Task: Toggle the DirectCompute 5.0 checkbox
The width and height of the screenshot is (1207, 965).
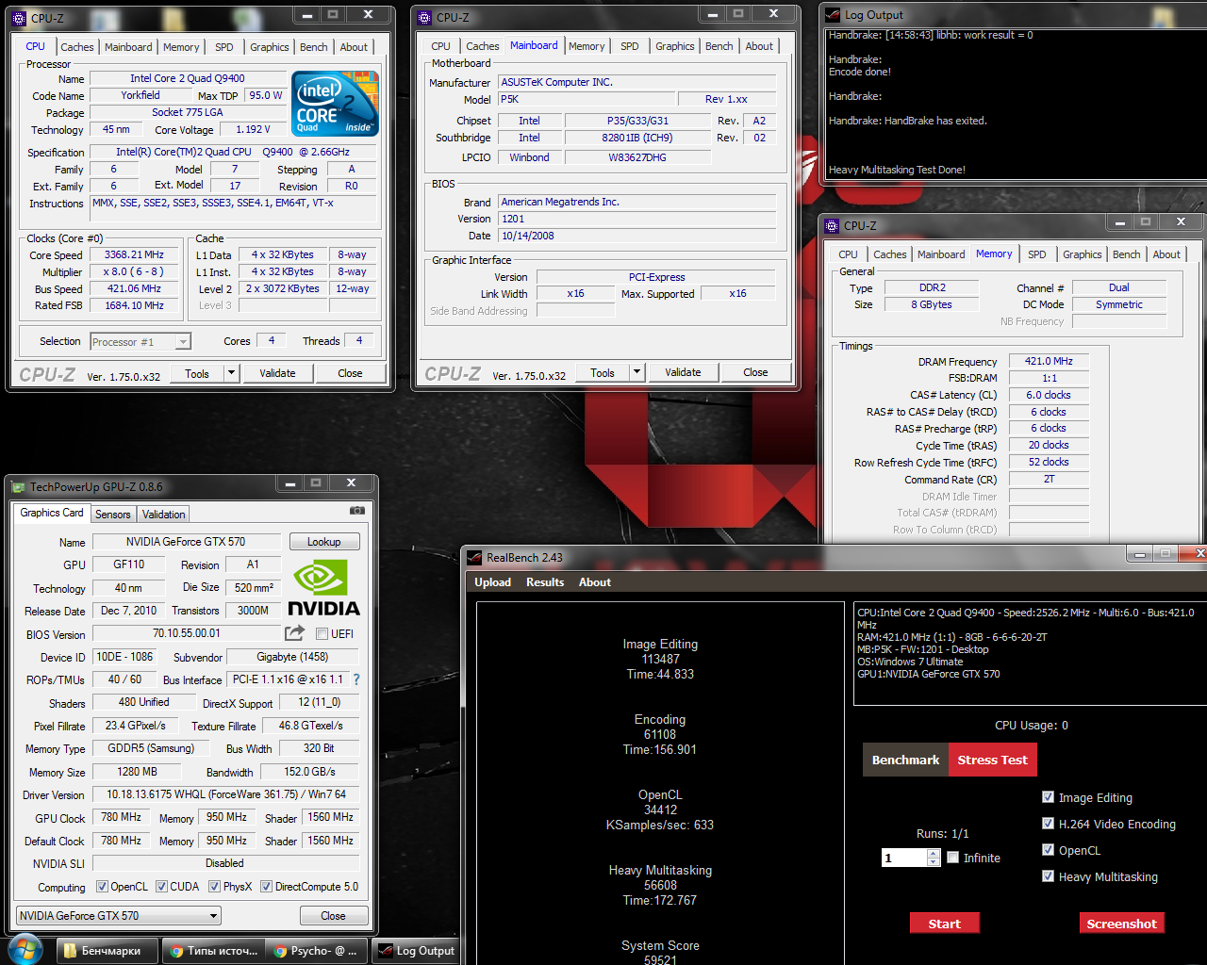Action: pyautogui.click(x=267, y=886)
